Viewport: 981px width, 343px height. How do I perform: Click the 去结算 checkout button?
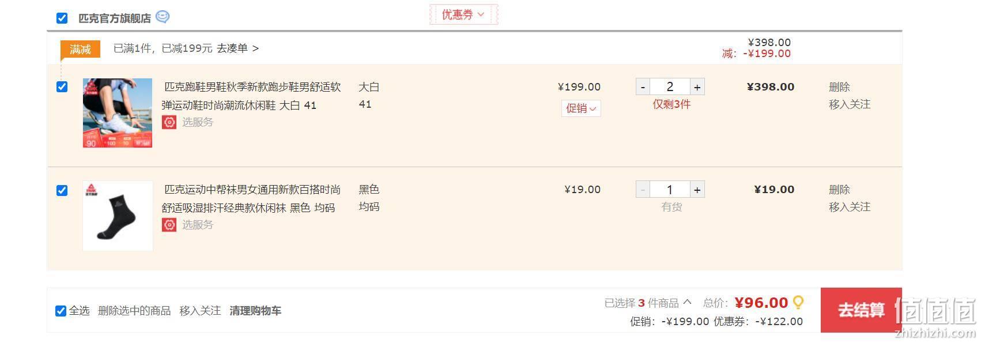pyautogui.click(x=861, y=310)
